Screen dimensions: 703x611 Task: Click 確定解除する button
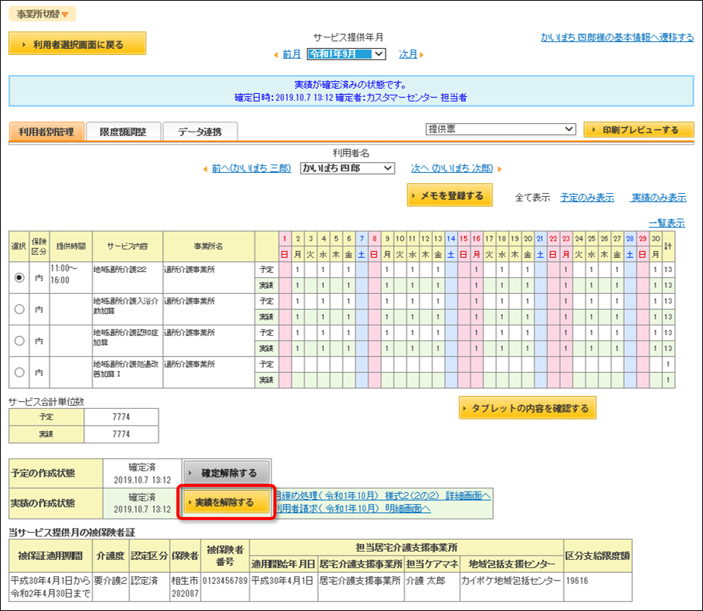pos(226,473)
